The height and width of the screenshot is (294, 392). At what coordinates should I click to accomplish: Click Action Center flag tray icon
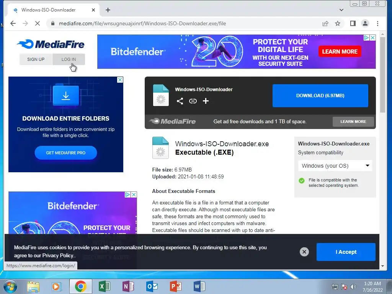[x=344, y=287]
